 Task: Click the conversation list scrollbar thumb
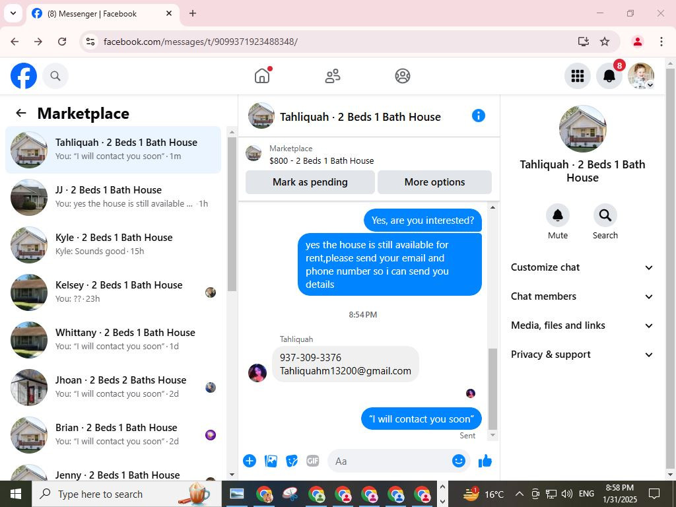tap(232, 215)
